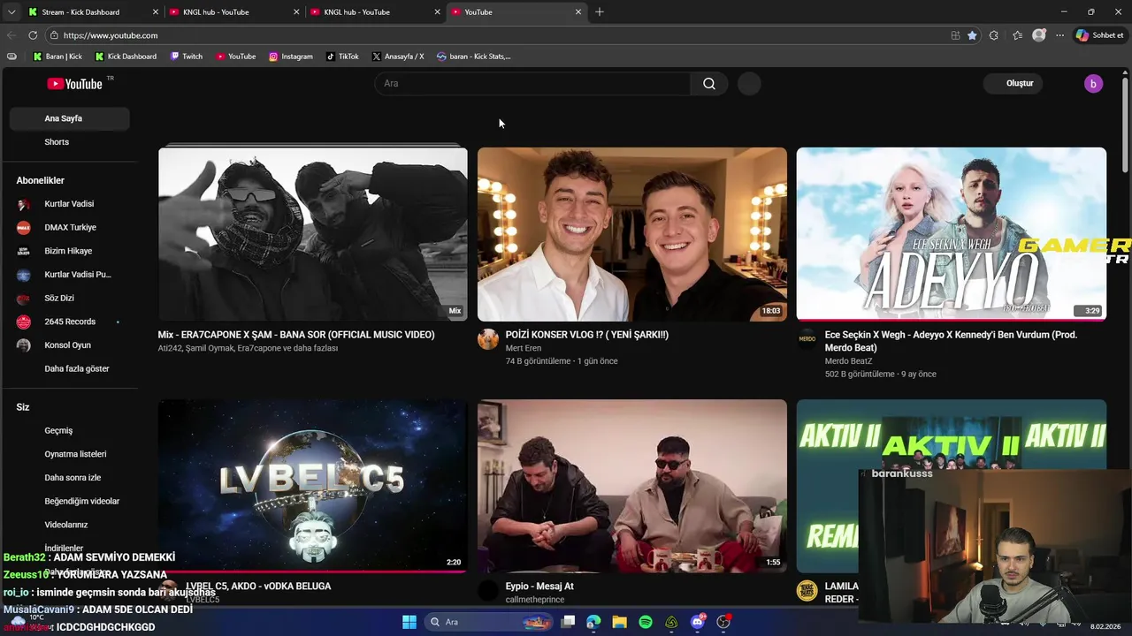Open File Explorer from taskbar
The height and width of the screenshot is (636, 1132).
619,622
